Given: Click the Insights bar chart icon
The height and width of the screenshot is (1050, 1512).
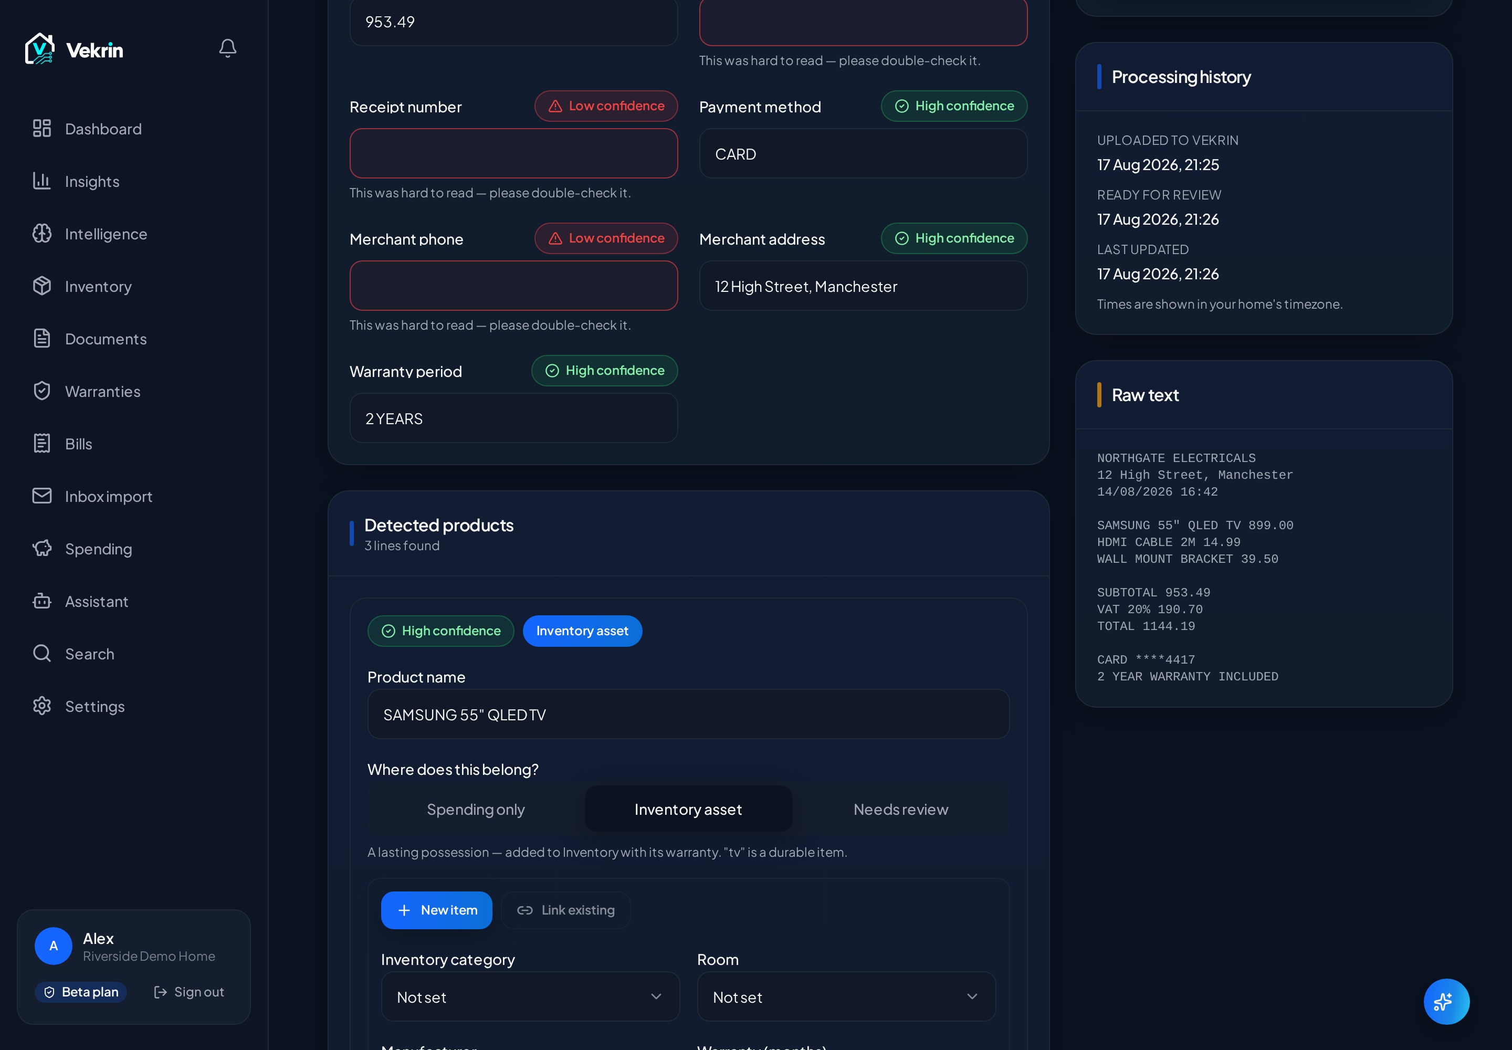Looking at the screenshot, I should coord(42,181).
